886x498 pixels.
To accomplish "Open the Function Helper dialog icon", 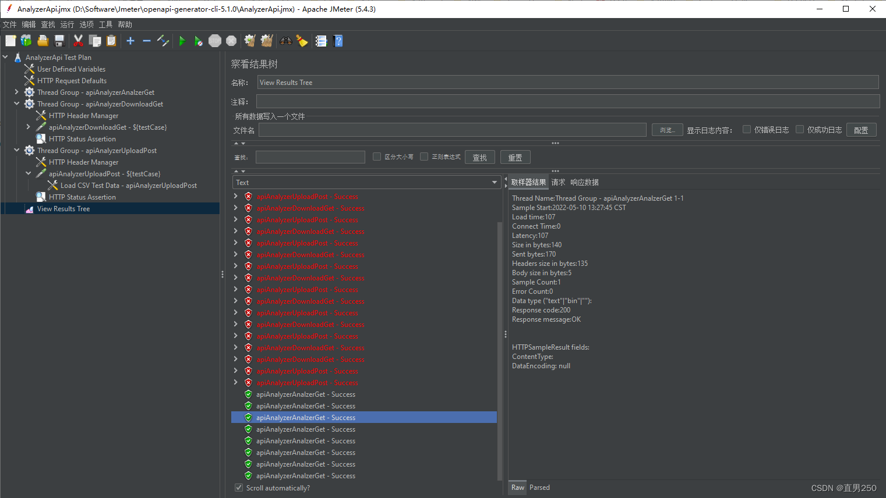I will click(321, 41).
